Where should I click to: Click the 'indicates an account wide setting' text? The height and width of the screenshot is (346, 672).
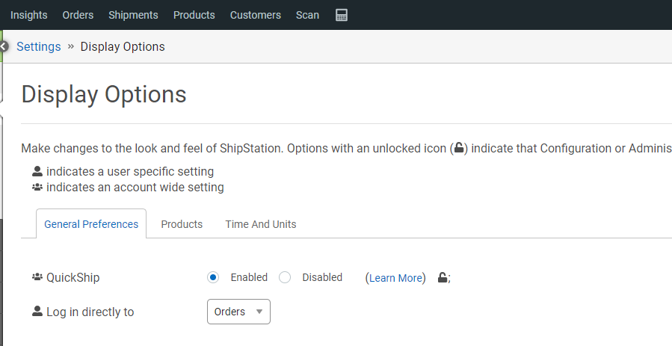click(x=135, y=187)
